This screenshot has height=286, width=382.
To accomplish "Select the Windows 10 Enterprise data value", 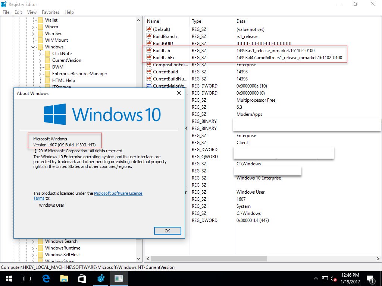I will click(x=259, y=178).
